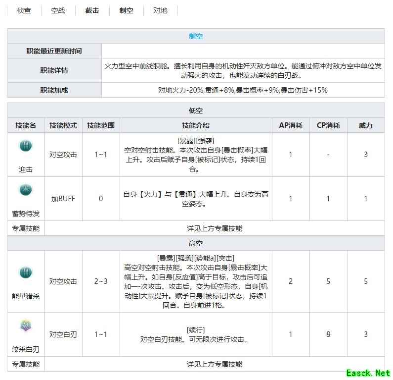Screen dimensions: 393x380
Task: Switch to the 侦查 tab
Action: 24,10
